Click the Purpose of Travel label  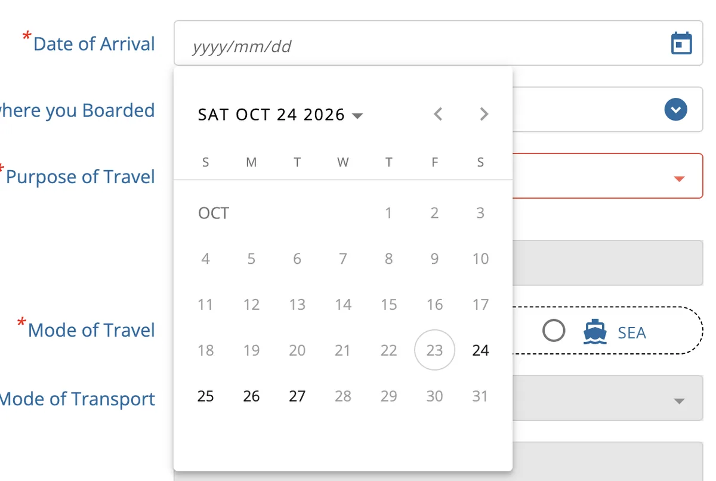(81, 177)
